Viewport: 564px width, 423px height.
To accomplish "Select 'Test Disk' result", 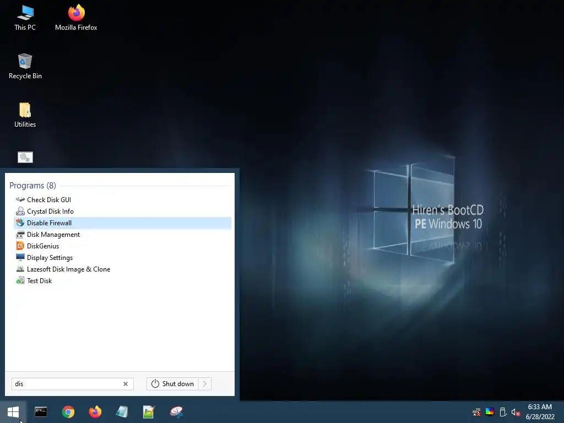I will tap(122, 280).
